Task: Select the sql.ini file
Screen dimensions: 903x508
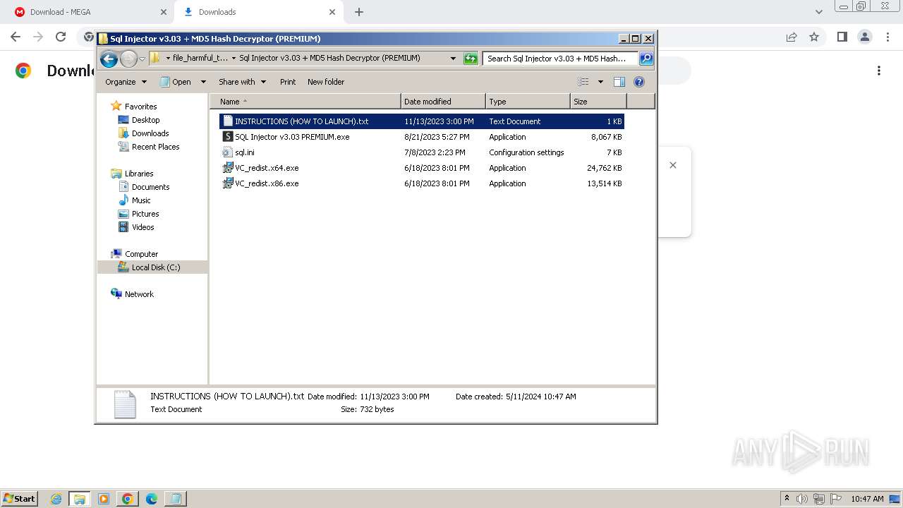Action: pyautogui.click(x=422, y=152)
